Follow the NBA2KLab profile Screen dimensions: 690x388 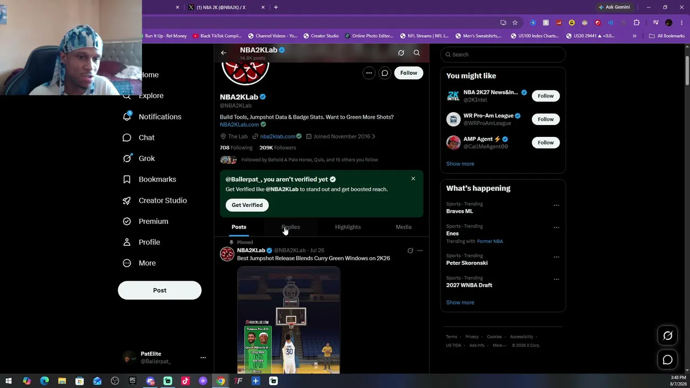point(409,73)
